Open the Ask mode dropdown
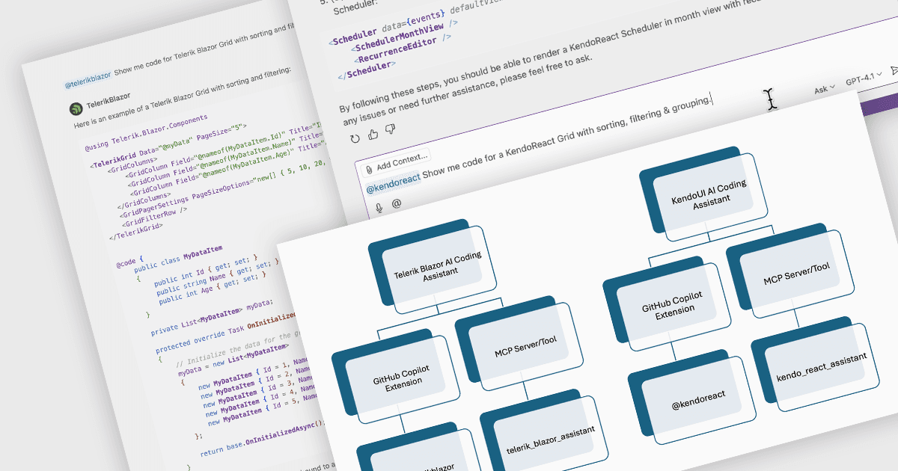 click(824, 88)
